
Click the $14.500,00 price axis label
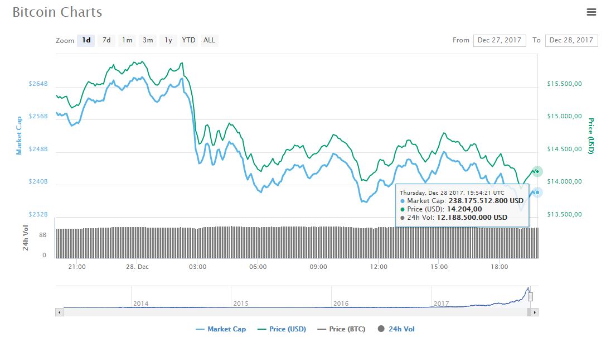[564, 149]
